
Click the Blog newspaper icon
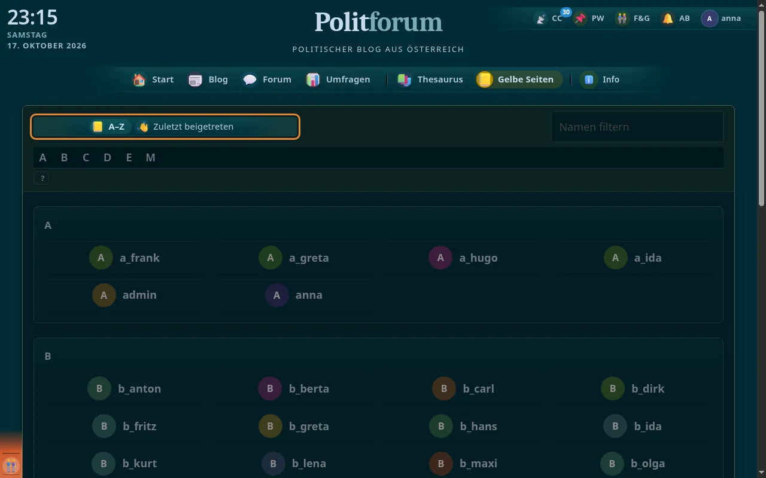pyautogui.click(x=196, y=79)
